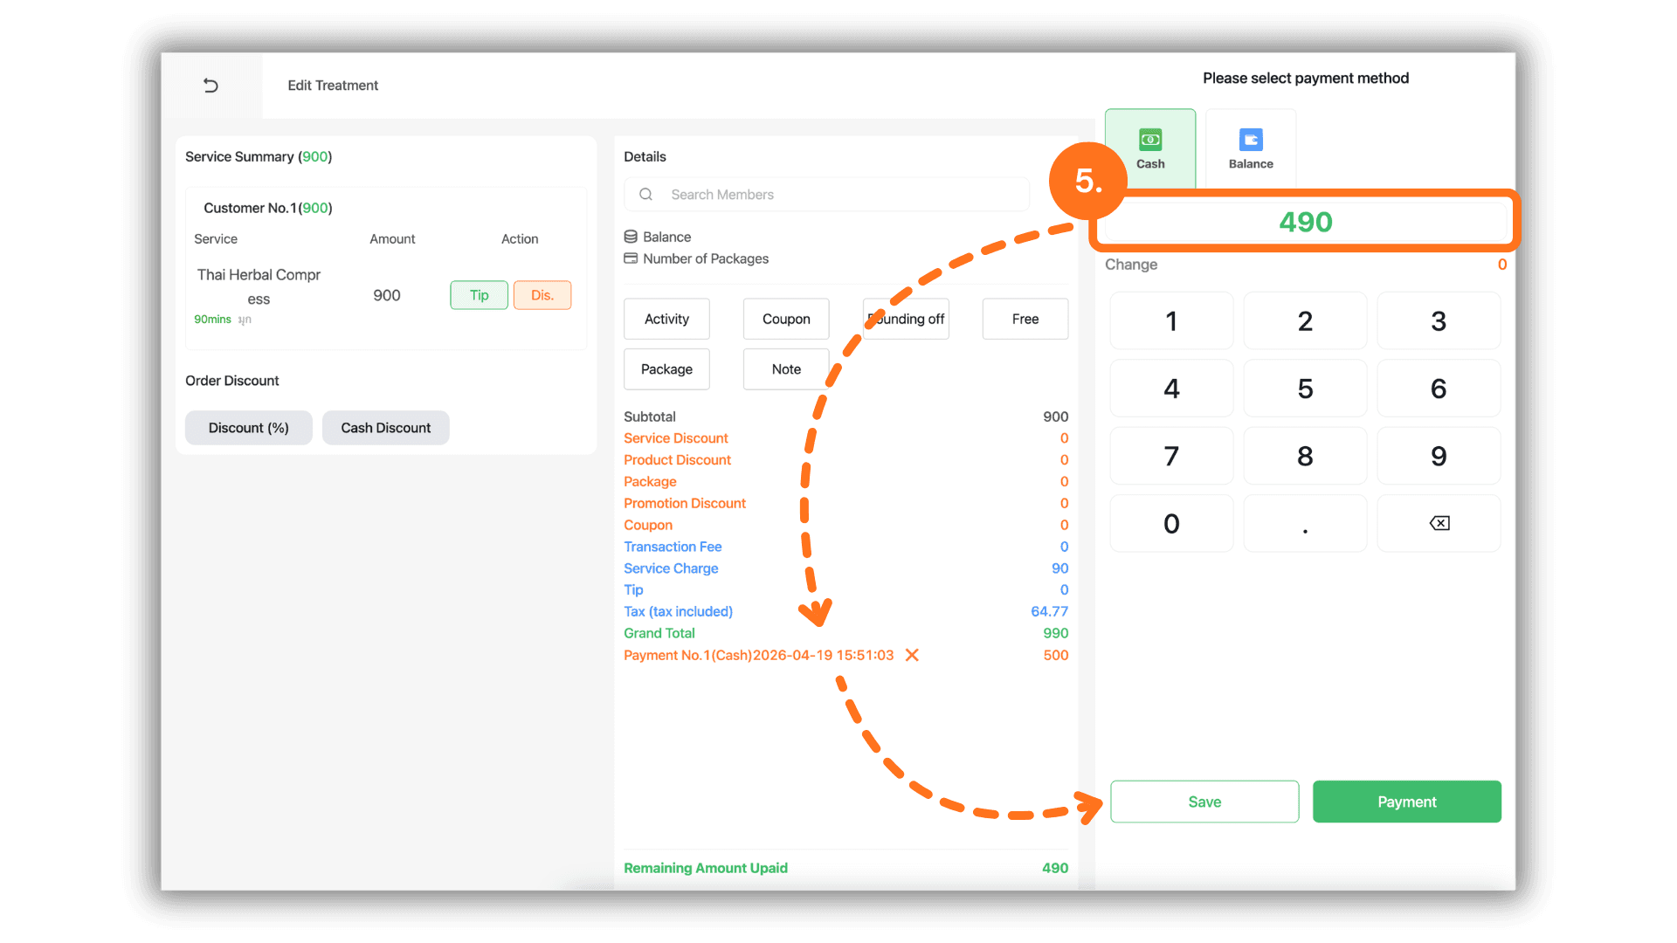Click the Service Discount line
Screen dimensions: 1677x943
845,438
